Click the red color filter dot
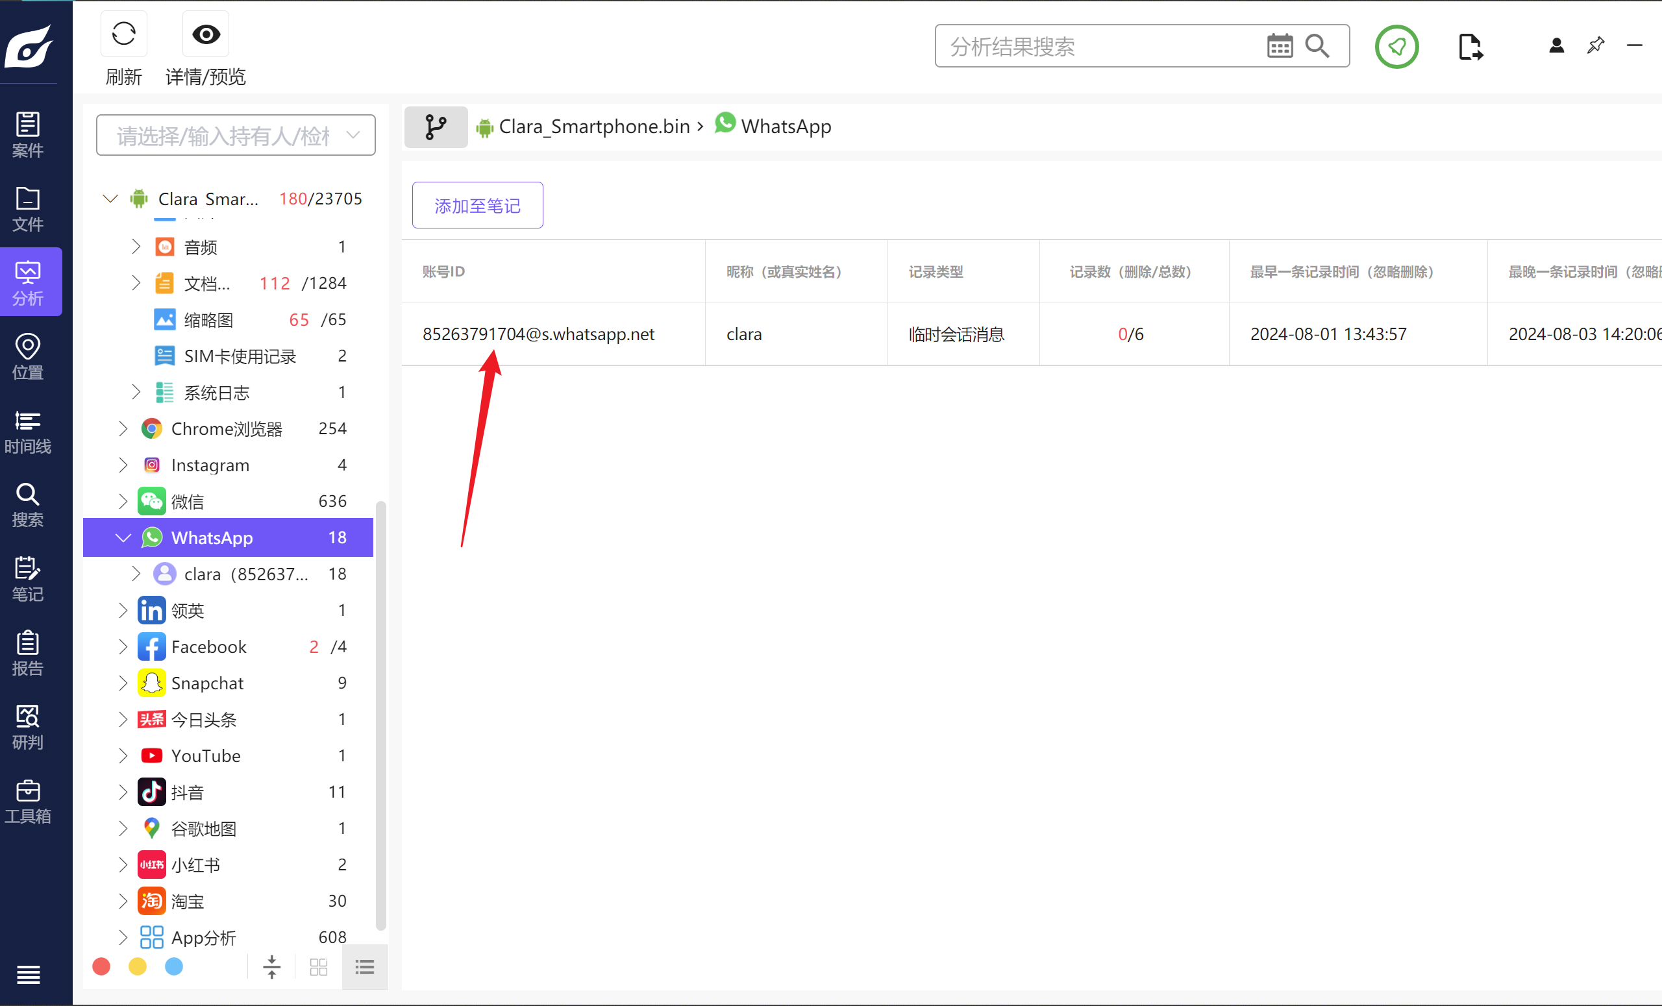 point(101,966)
